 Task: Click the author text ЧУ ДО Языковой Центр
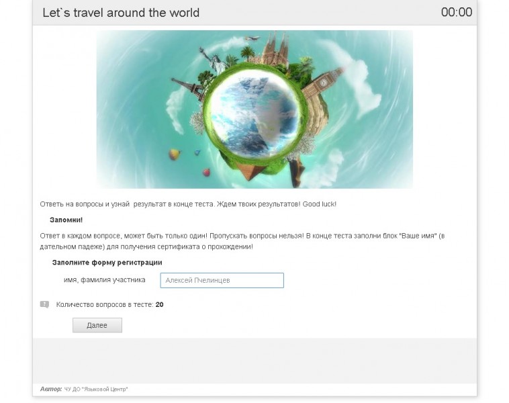click(x=96, y=389)
